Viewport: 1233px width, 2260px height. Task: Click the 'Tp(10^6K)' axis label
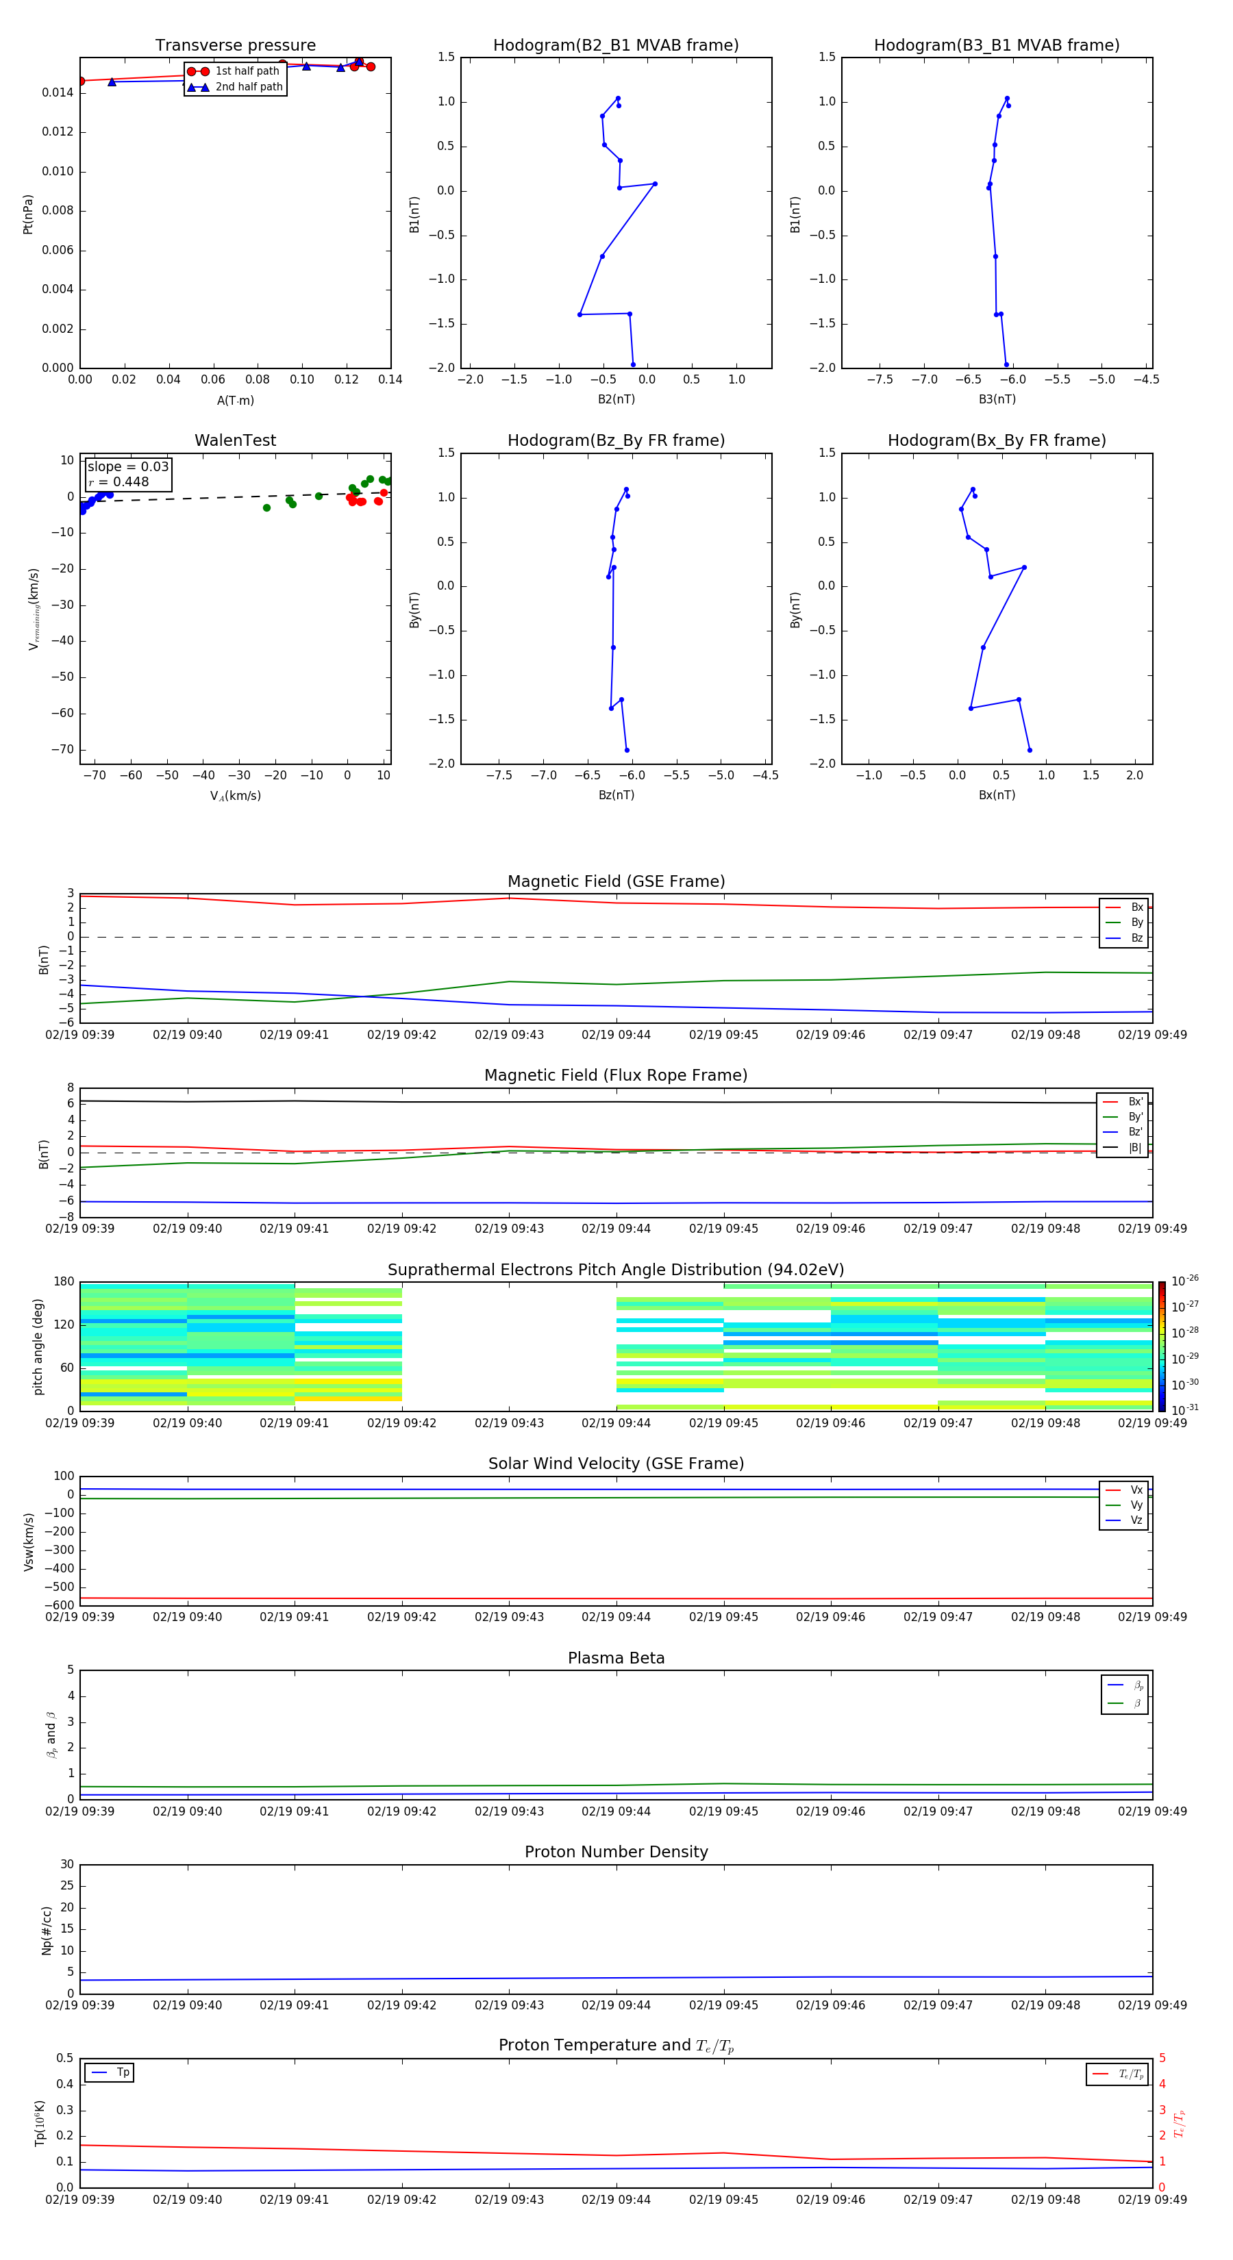pos(40,2123)
